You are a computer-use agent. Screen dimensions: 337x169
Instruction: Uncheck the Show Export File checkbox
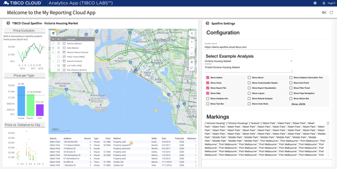pos(208,88)
